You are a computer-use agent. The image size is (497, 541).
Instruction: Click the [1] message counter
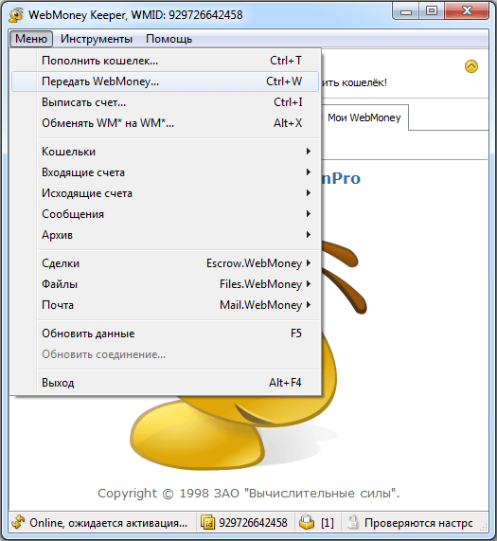pyautogui.click(x=328, y=523)
